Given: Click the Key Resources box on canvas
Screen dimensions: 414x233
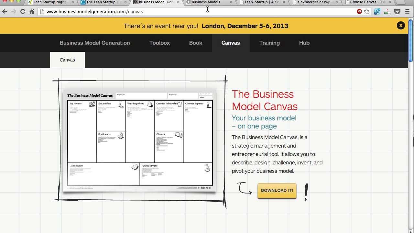Looking at the screenshot, I should pos(111,147).
